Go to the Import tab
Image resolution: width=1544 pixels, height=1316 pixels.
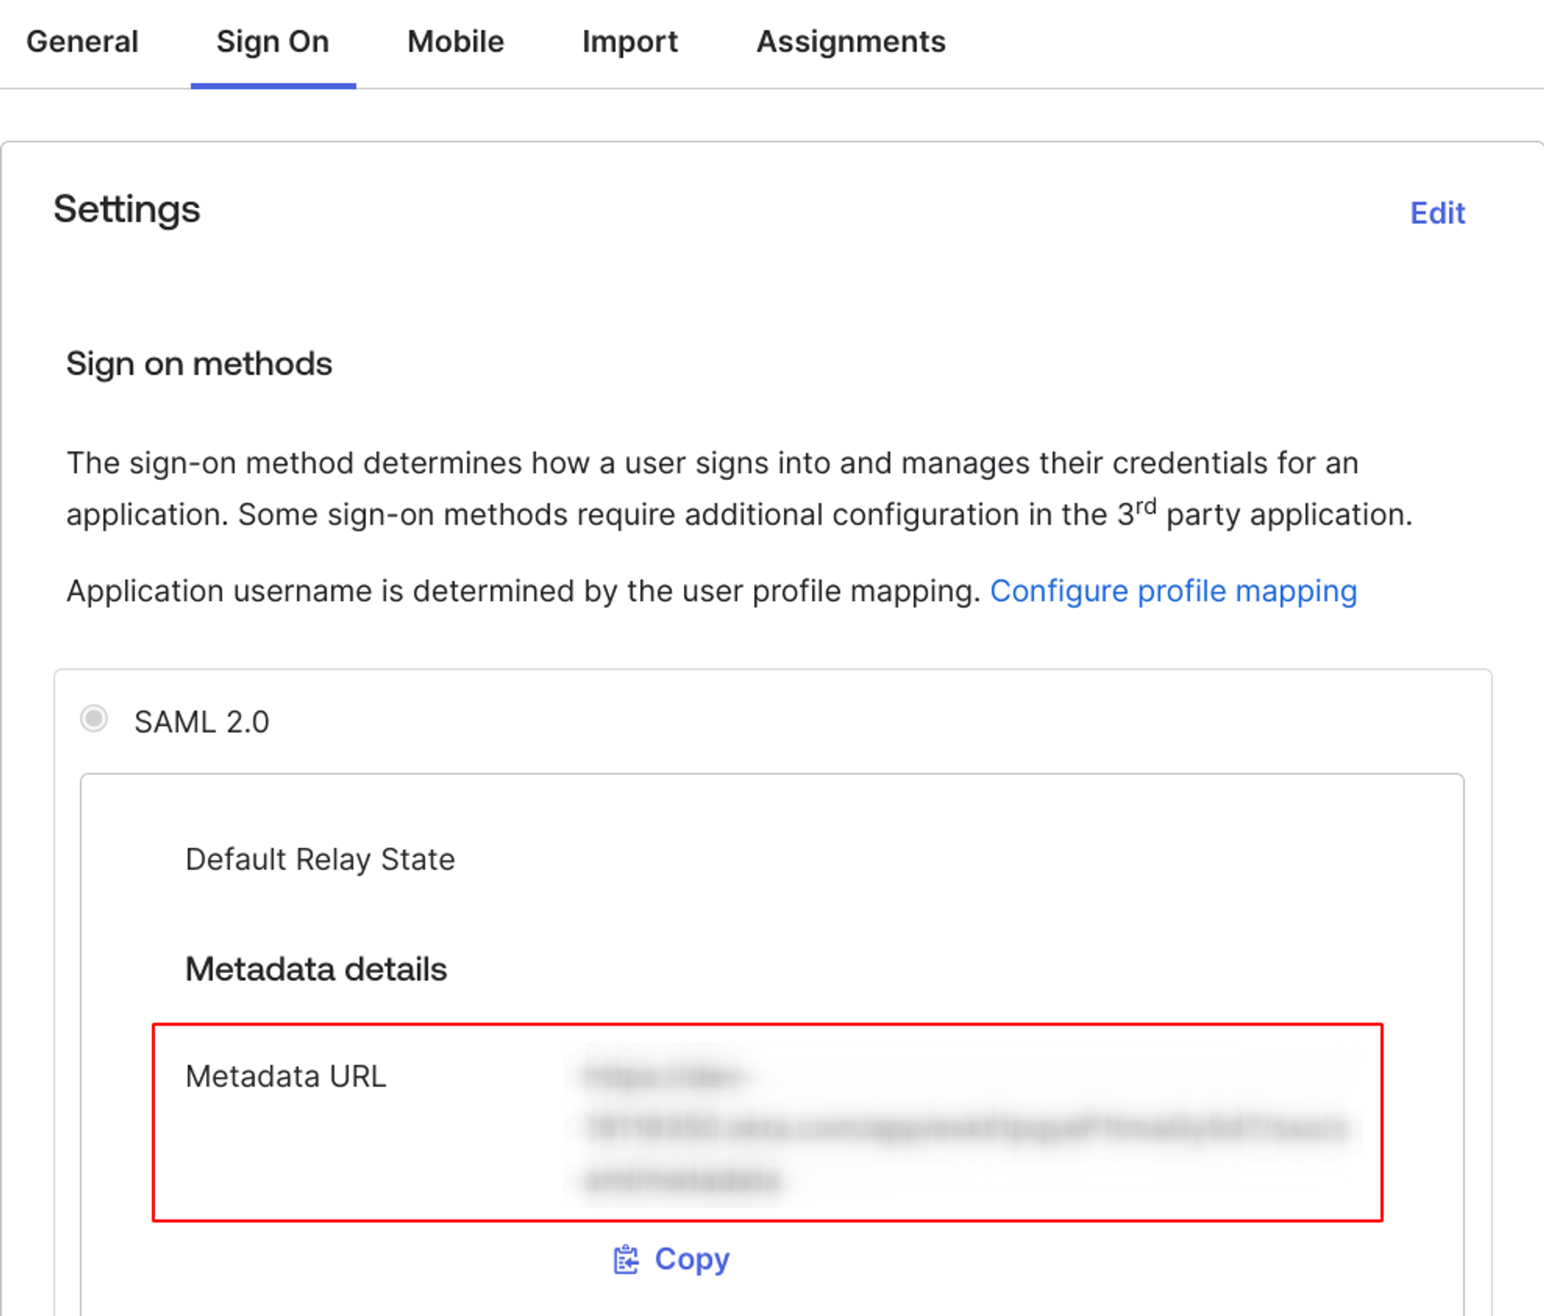(x=630, y=42)
